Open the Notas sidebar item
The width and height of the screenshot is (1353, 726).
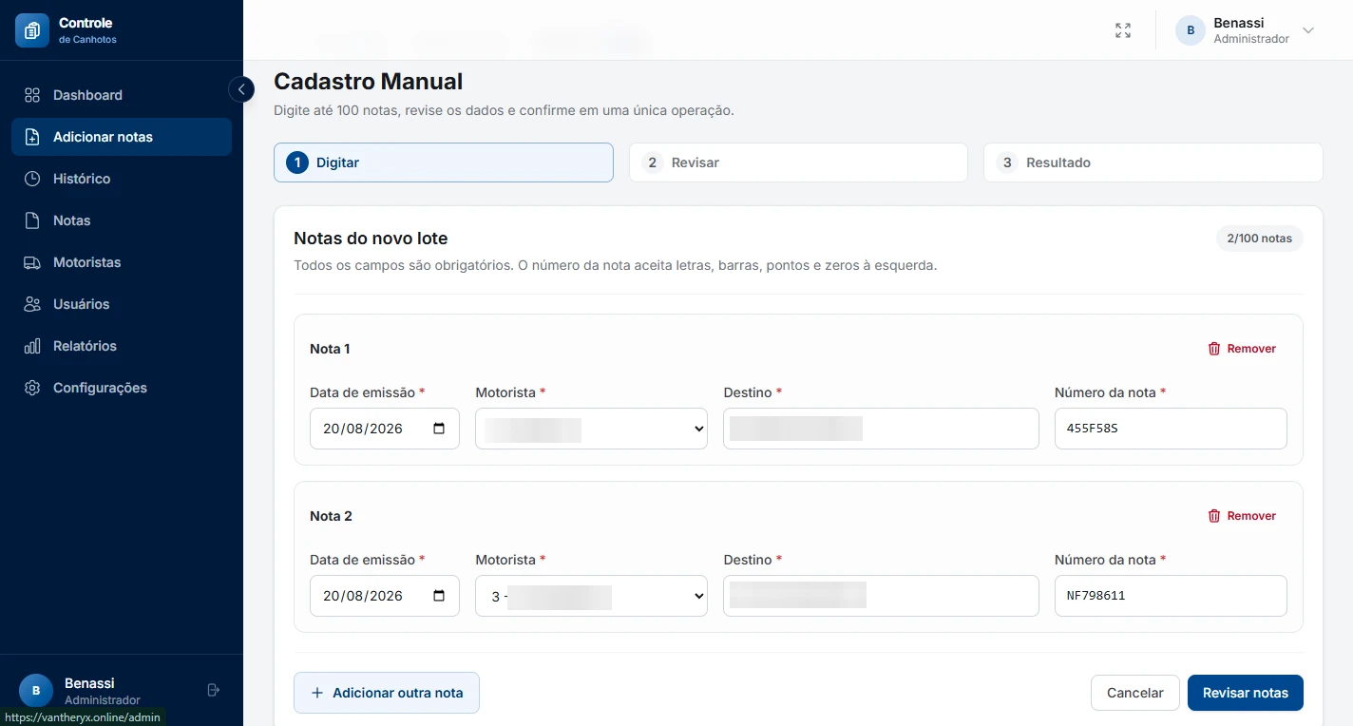coord(122,220)
